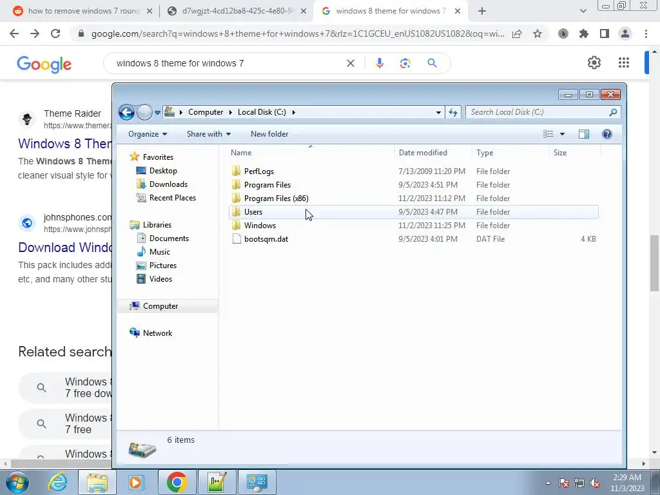Toggle Chrome side panel icon

pyautogui.click(x=605, y=34)
